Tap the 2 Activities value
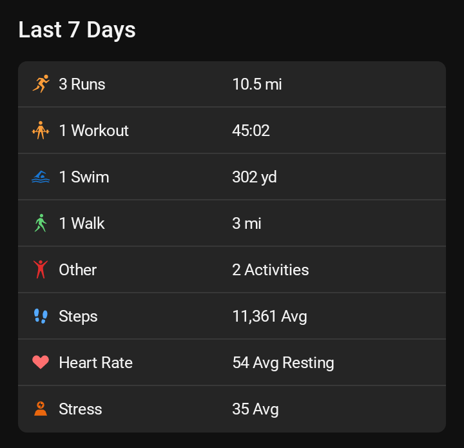Screen dimensions: 464x448 point(270,269)
